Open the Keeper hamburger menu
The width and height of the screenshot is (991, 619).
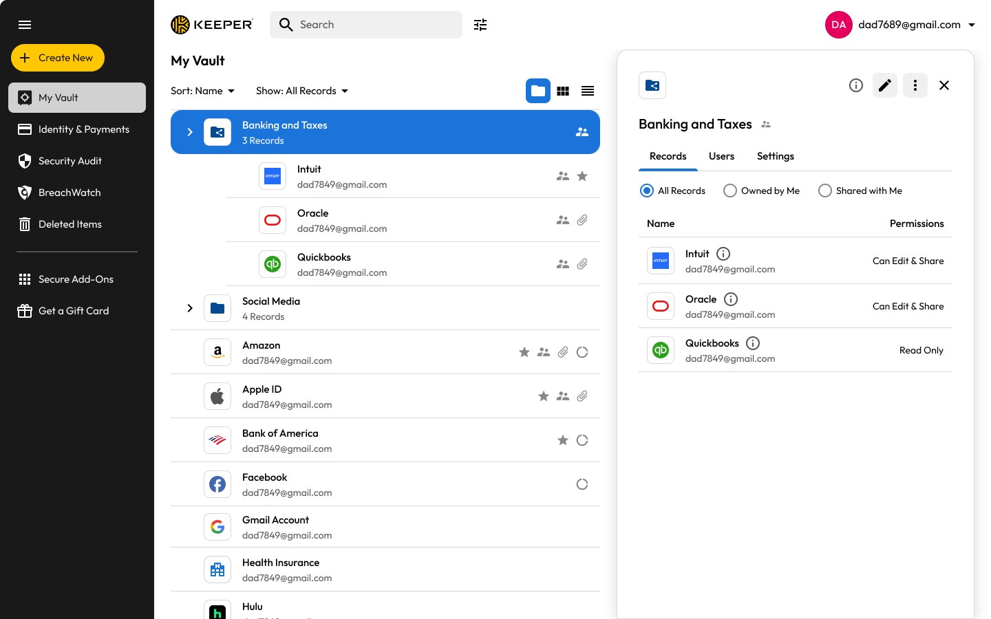point(25,25)
